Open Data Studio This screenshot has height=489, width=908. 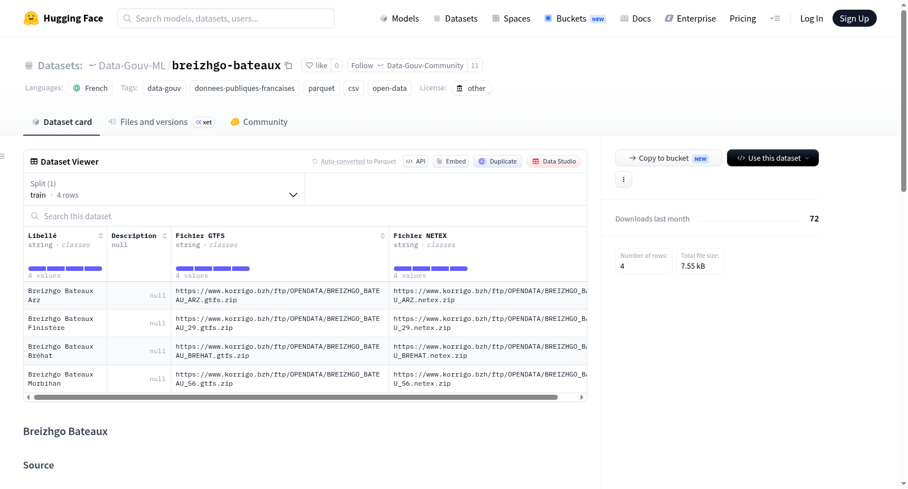coord(554,161)
